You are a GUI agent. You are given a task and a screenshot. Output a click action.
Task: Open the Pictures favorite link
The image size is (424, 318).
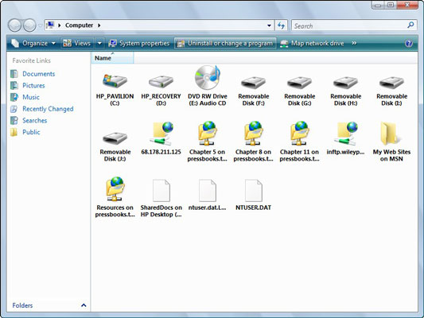pos(33,85)
